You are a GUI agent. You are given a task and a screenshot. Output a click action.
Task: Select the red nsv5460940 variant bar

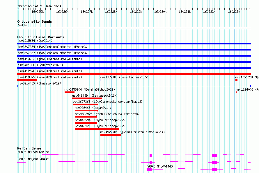click(86, 123)
